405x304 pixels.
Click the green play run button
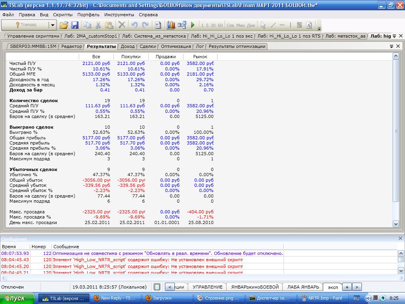click(x=193, y=25)
